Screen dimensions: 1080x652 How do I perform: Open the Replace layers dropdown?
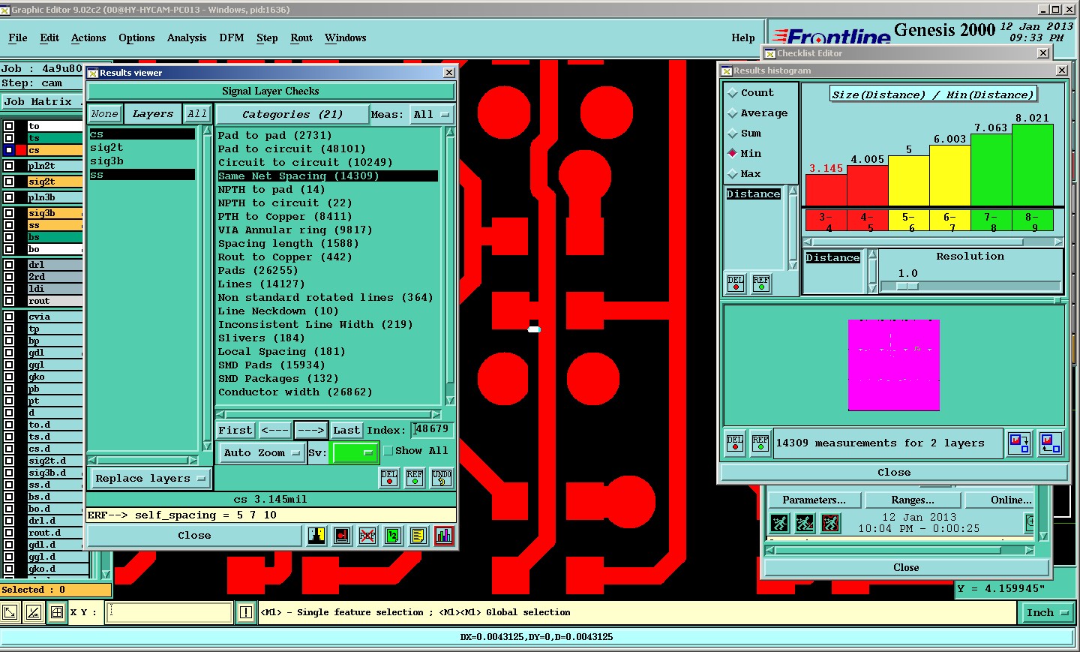tap(149, 479)
